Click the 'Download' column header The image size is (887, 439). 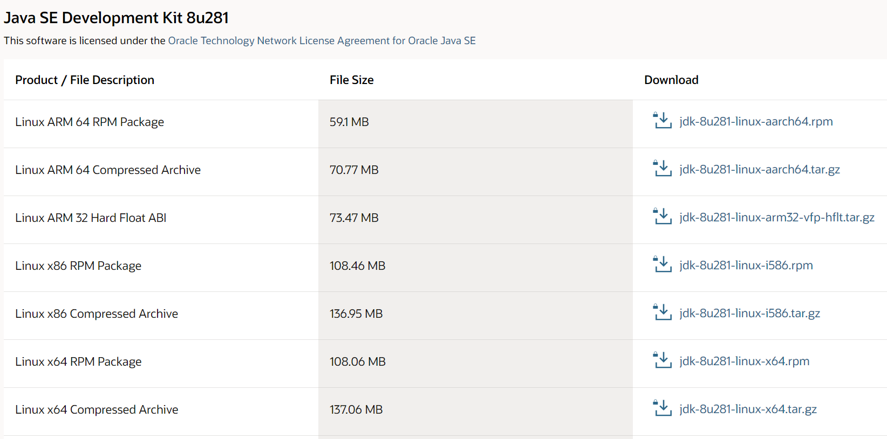pyautogui.click(x=671, y=80)
